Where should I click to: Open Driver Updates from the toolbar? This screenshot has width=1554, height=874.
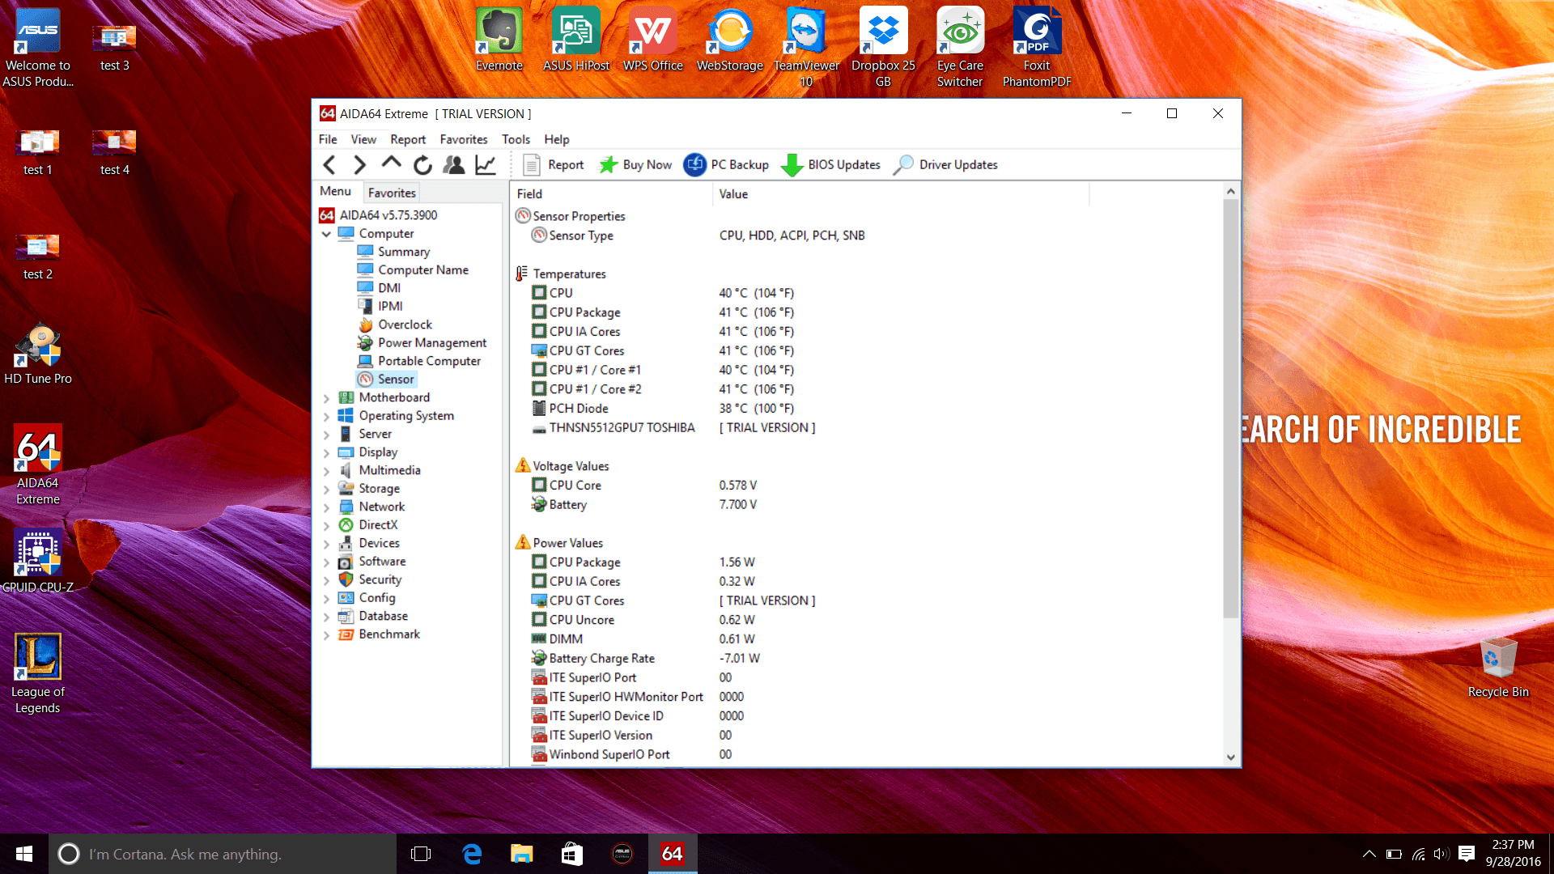pos(945,165)
